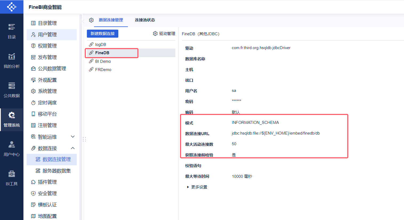Open the 数据连接 menu item
404x220 pixels.
(52, 148)
